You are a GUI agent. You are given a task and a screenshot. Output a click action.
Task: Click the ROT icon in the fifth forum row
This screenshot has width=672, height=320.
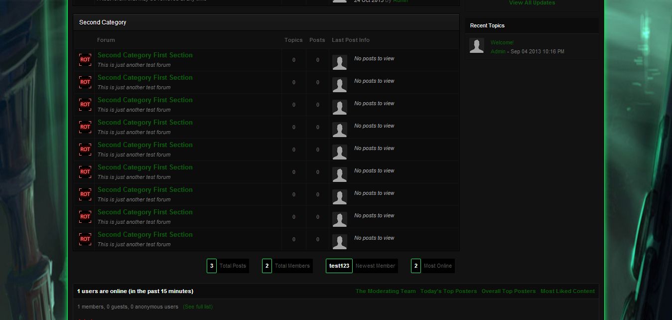tap(85, 150)
